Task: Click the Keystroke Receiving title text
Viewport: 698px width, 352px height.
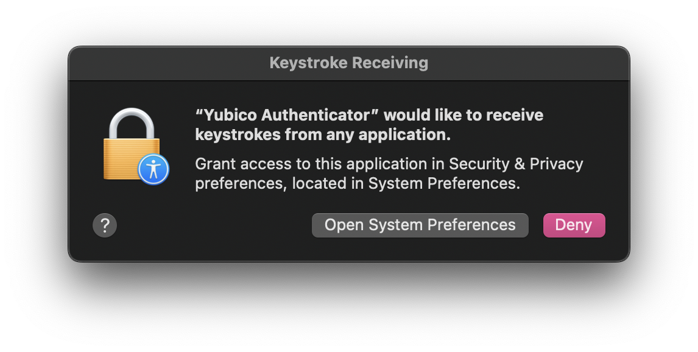Action: [x=348, y=63]
